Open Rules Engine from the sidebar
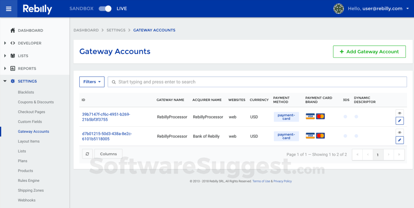414x208 pixels. (28, 180)
